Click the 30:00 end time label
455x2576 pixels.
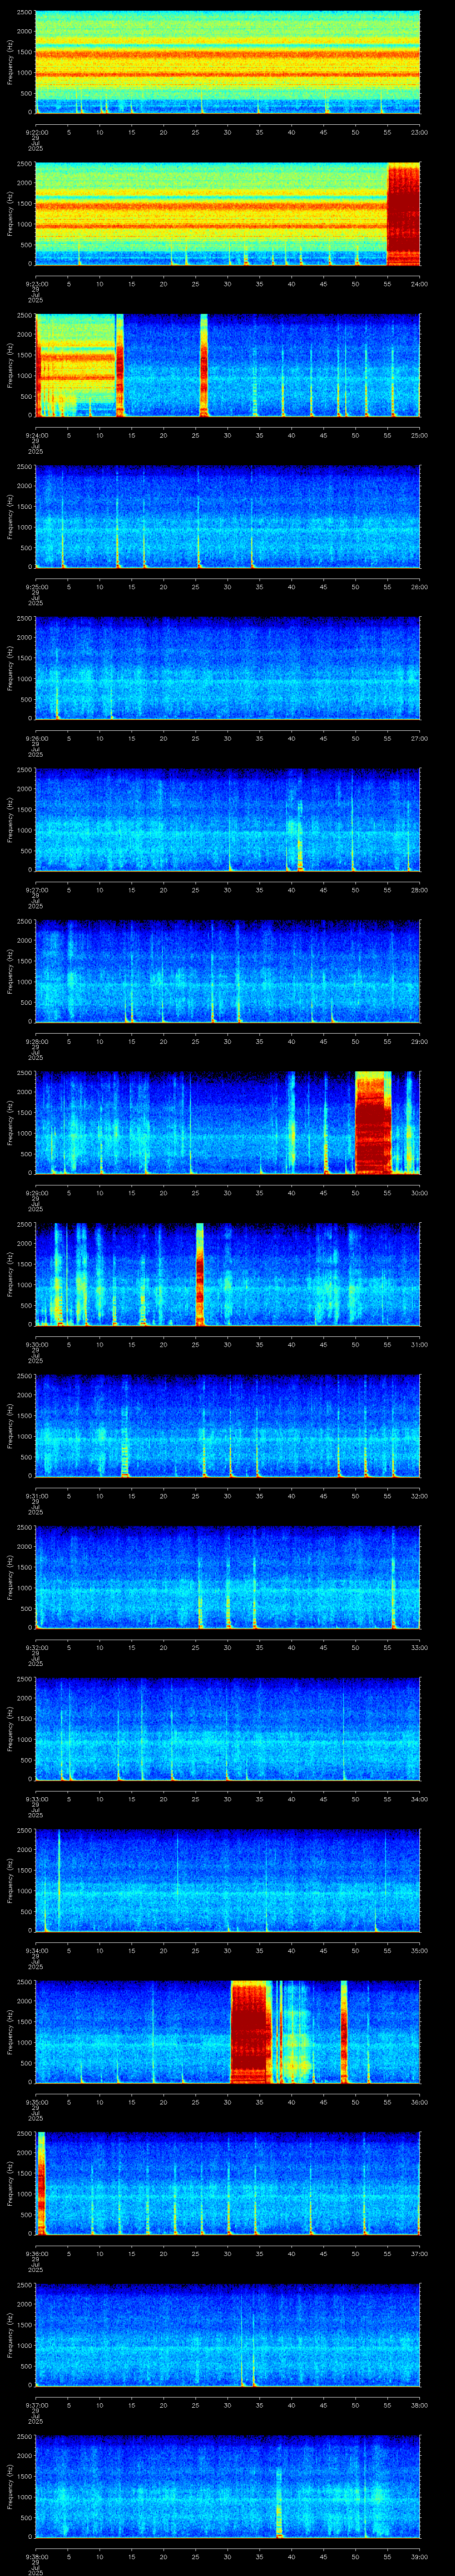point(419,1193)
